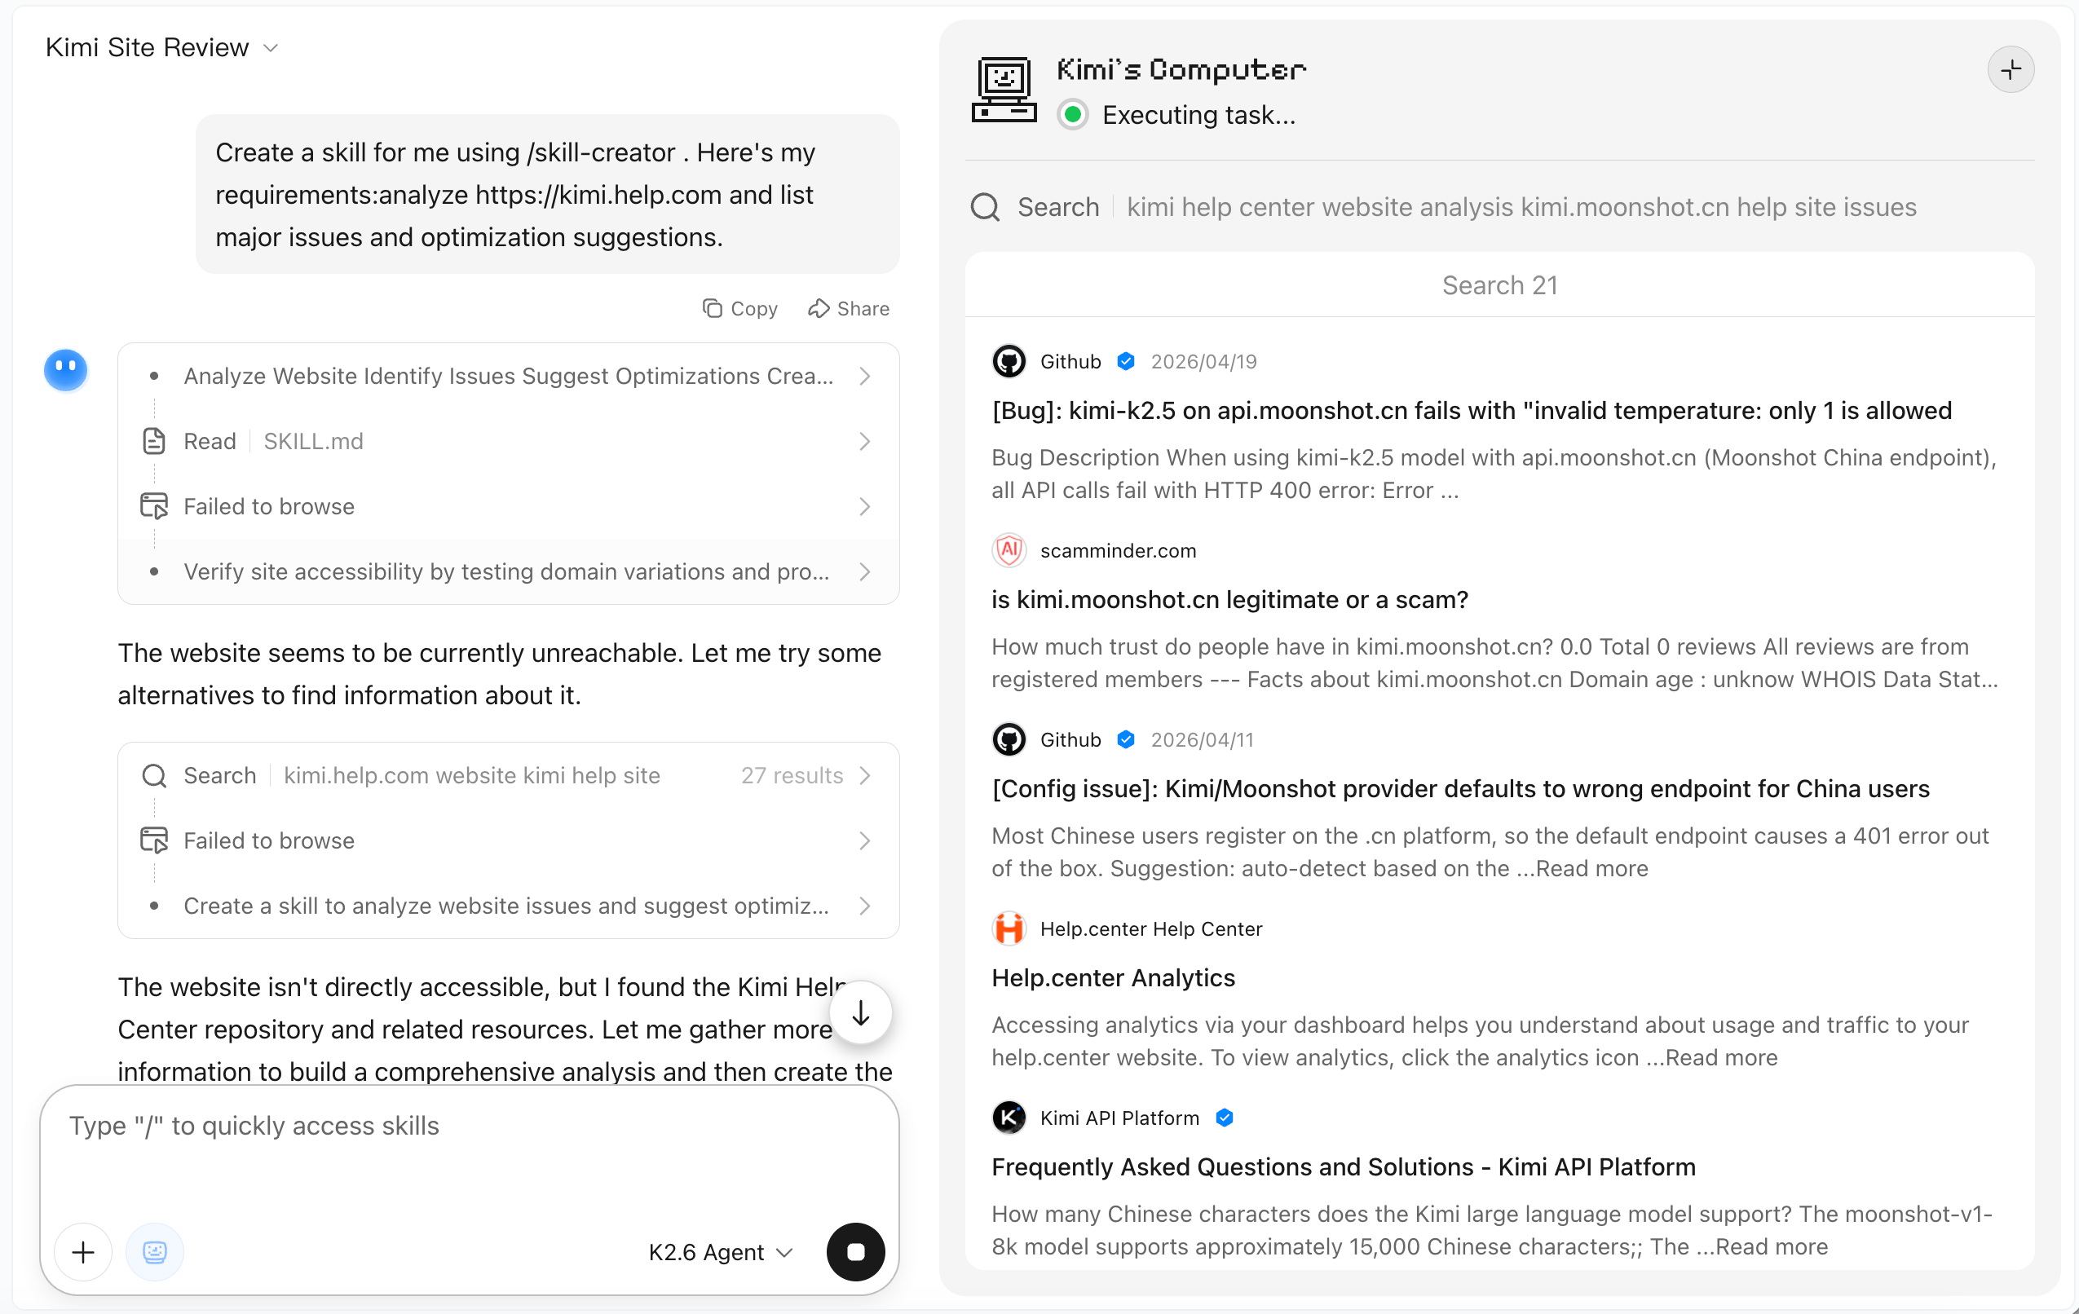
Task: Expand the 27 results search step chevron
Action: pyautogui.click(x=864, y=775)
